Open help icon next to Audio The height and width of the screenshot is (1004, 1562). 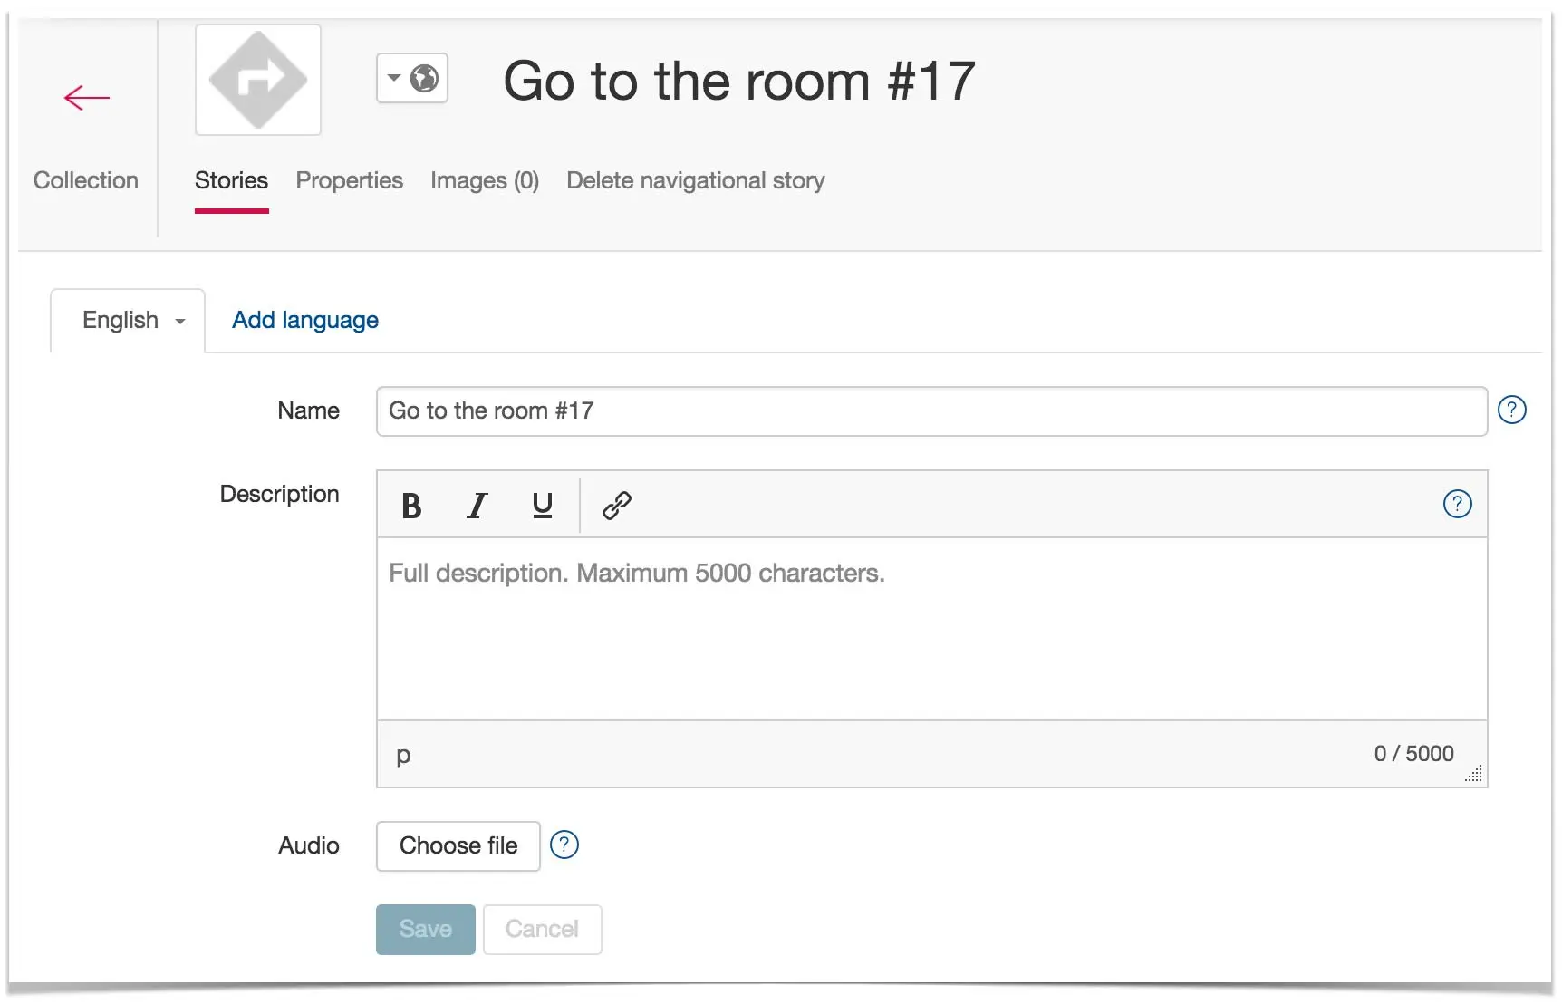pyautogui.click(x=564, y=845)
